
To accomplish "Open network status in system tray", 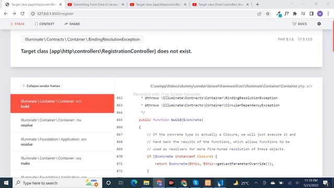I will [290, 183].
